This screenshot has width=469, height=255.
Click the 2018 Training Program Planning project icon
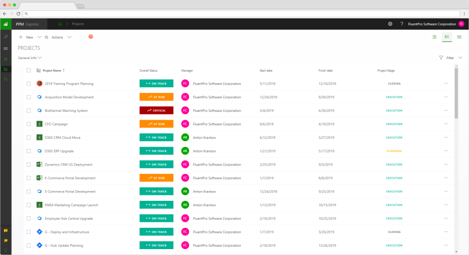coord(39,84)
